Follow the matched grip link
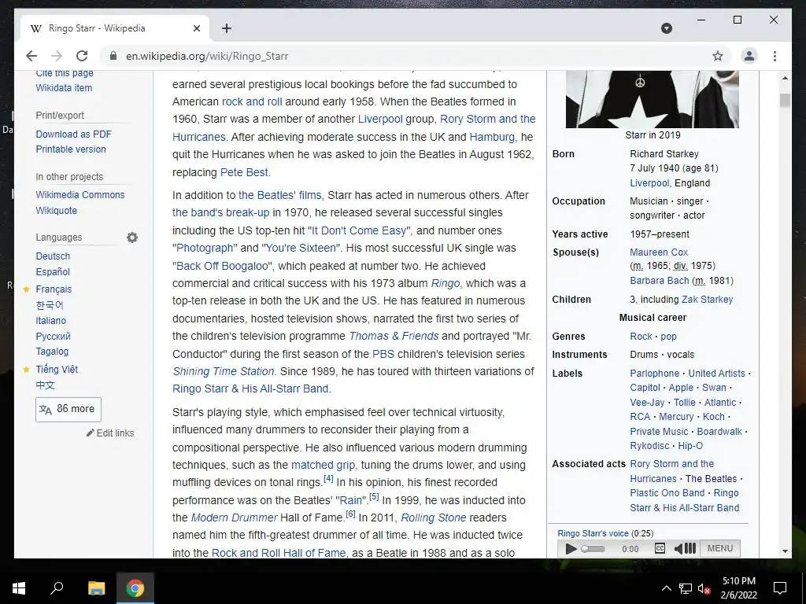Image resolution: width=806 pixels, height=604 pixels. pyautogui.click(x=324, y=465)
